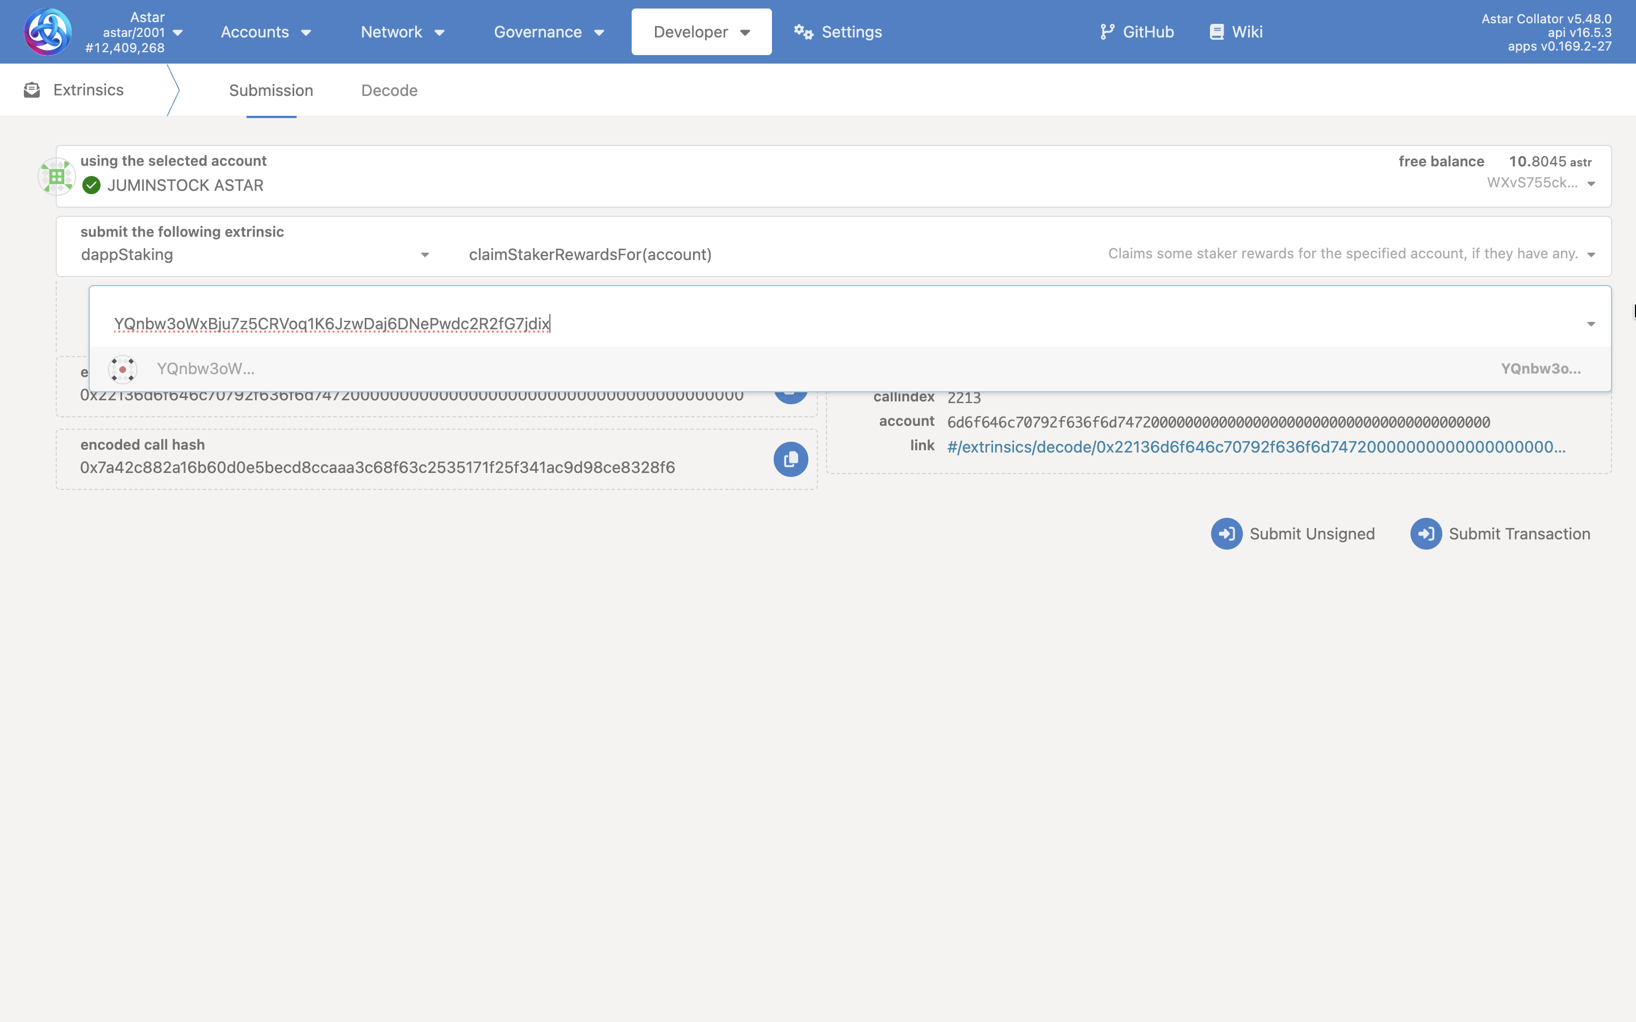Click the JUMINSTOCK ASTAR account identicon

click(56, 177)
